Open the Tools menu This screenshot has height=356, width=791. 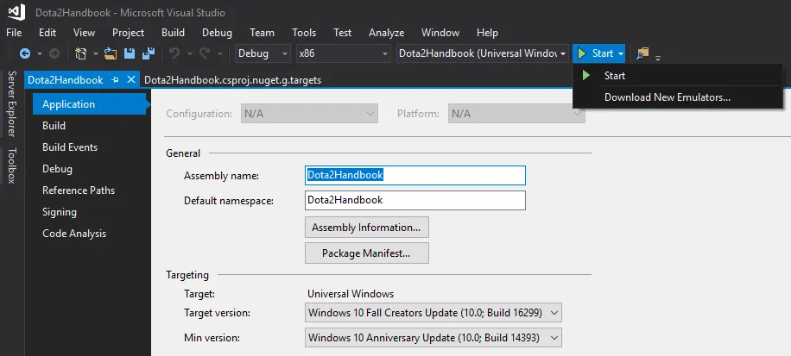click(304, 33)
